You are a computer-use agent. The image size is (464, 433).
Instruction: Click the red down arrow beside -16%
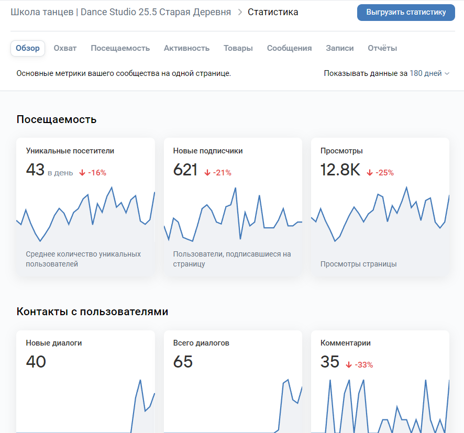tap(82, 173)
